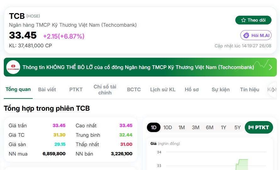Click the Hỏi M.AI button
The height and width of the screenshot is (170, 280).
click(x=256, y=35)
